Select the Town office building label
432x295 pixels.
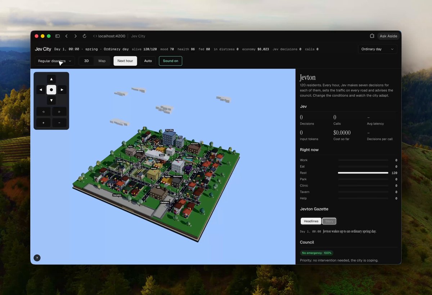click(169, 130)
